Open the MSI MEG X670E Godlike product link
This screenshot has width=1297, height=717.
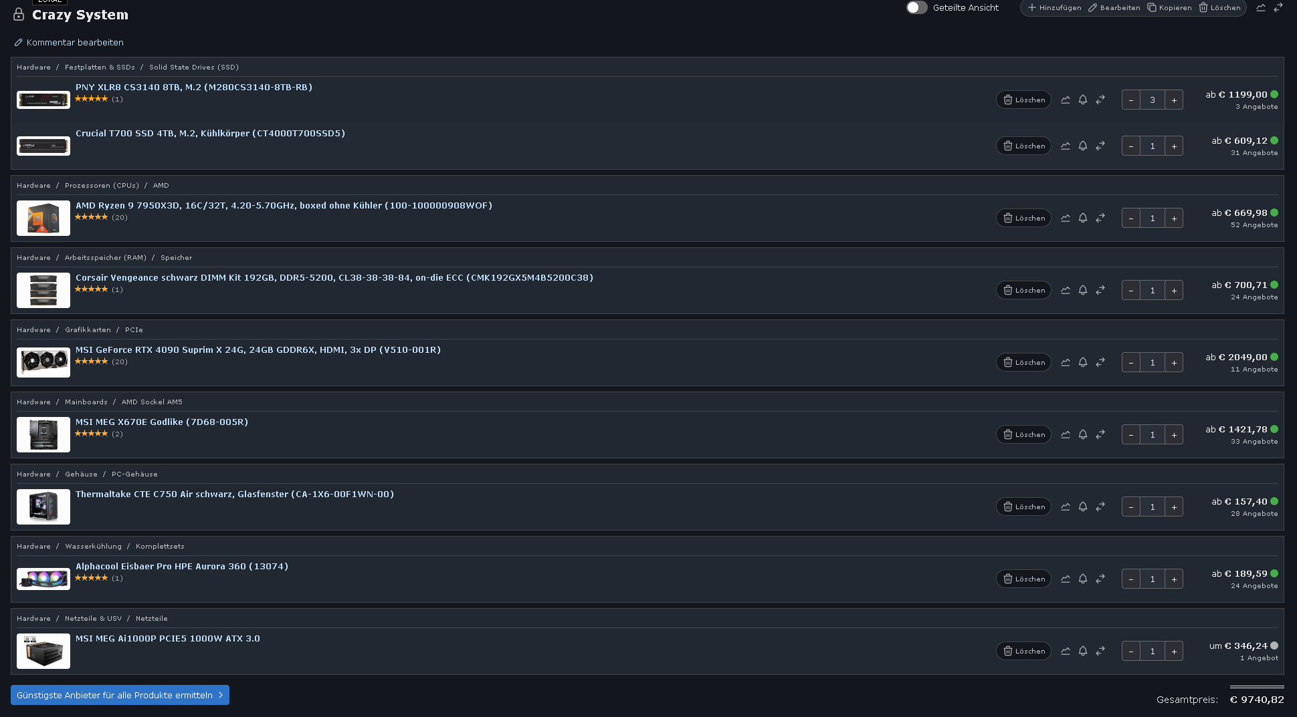coord(162,422)
